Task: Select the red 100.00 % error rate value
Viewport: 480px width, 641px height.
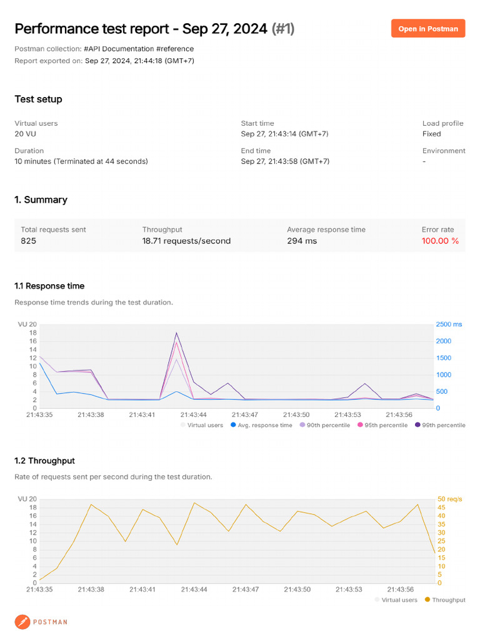Action: click(x=440, y=241)
